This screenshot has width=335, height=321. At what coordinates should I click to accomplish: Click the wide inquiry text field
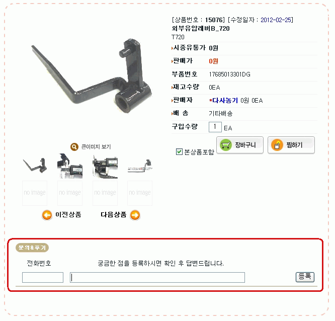[x=157, y=277]
